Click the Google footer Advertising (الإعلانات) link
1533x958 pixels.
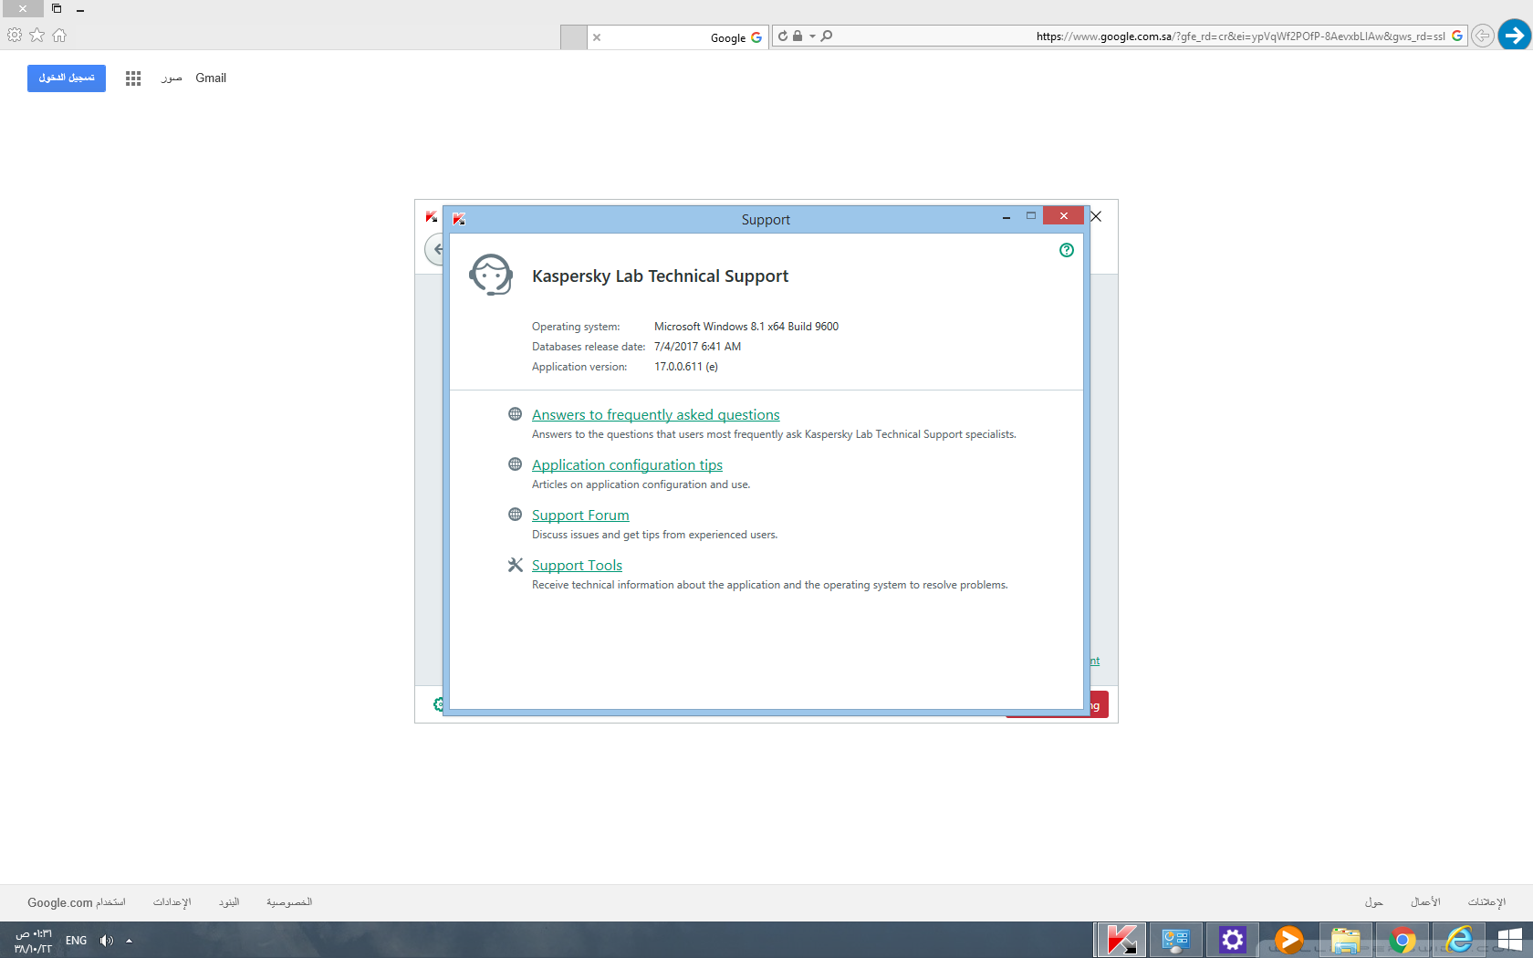pyautogui.click(x=1486, y=902)
